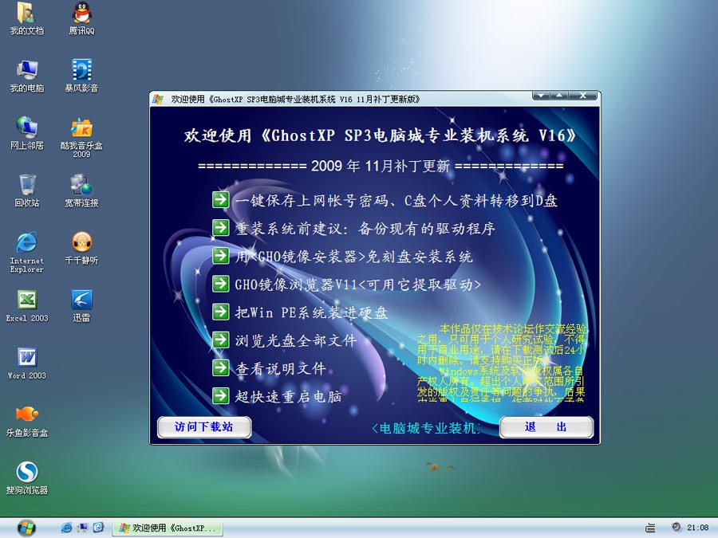
Task: Click the green arrow for 一键保存上网帐号密码
Action: [x=220, y=199]
